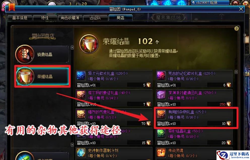The width and height of the screenshot is (250, 160).
Task: Click the 异形结晶礼盒 green box icon
Action: 161,134
